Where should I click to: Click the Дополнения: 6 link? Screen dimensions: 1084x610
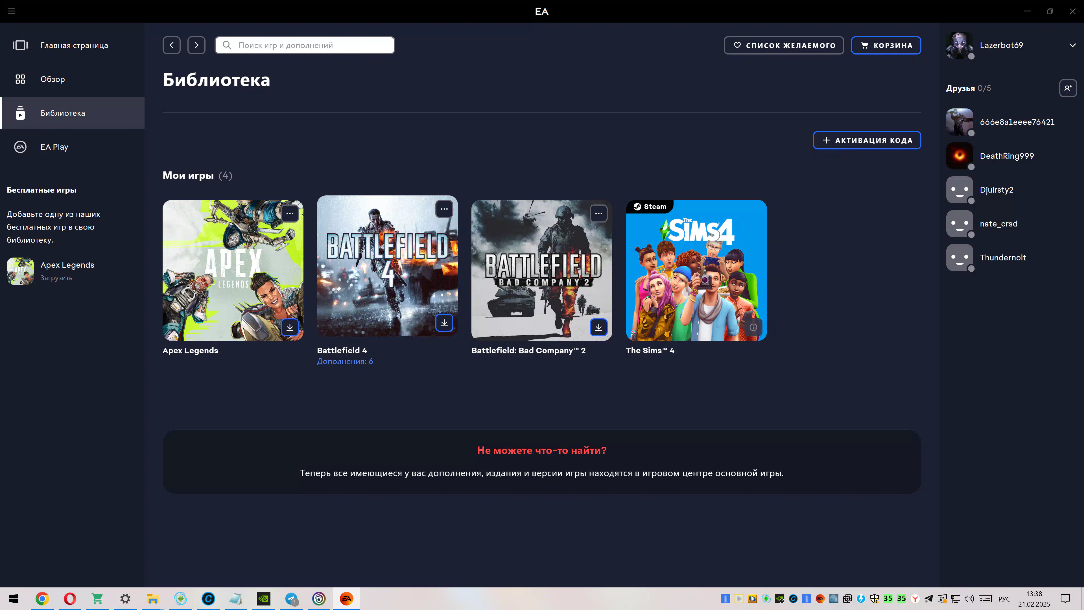(345, 361)
